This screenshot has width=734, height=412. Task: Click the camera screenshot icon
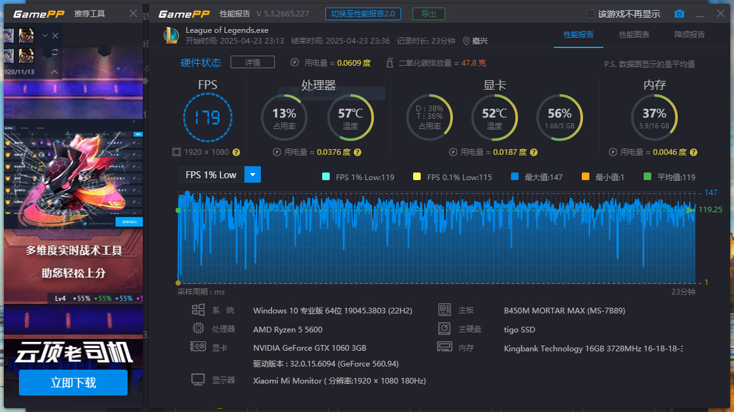tap(679, 14)
